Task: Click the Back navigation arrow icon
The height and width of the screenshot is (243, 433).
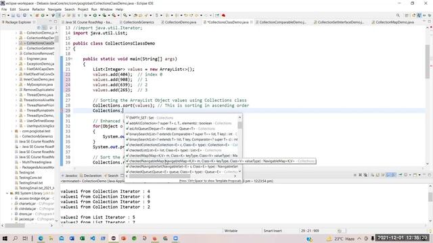Action: [x=196, y=16]
